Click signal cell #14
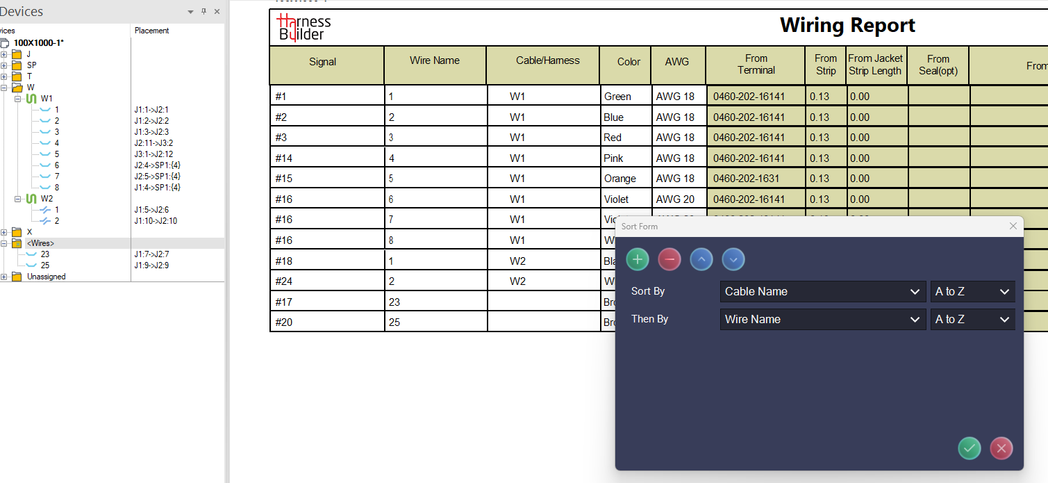The height and width of the screenshot is (483, 1048). 327,158
